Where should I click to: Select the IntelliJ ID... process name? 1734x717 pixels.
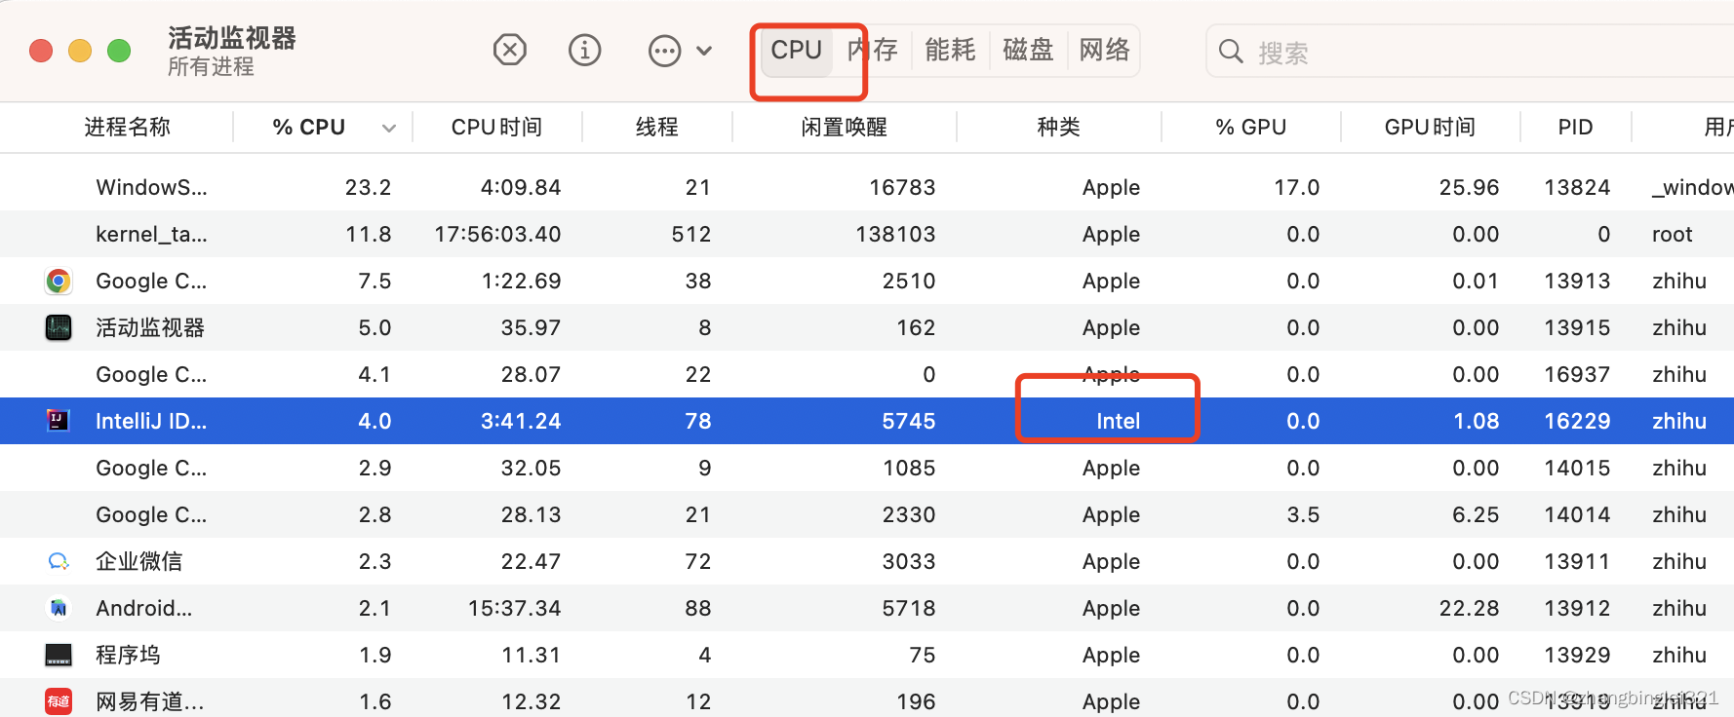pos(151,421)
